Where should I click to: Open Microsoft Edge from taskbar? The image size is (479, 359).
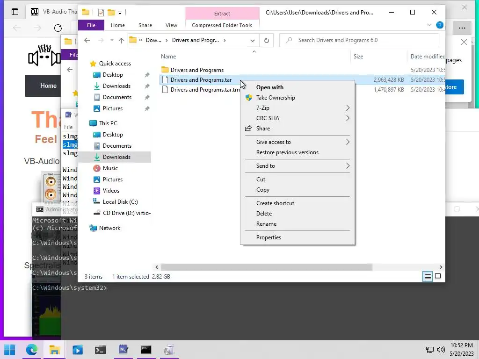click(x=32, y=350)
